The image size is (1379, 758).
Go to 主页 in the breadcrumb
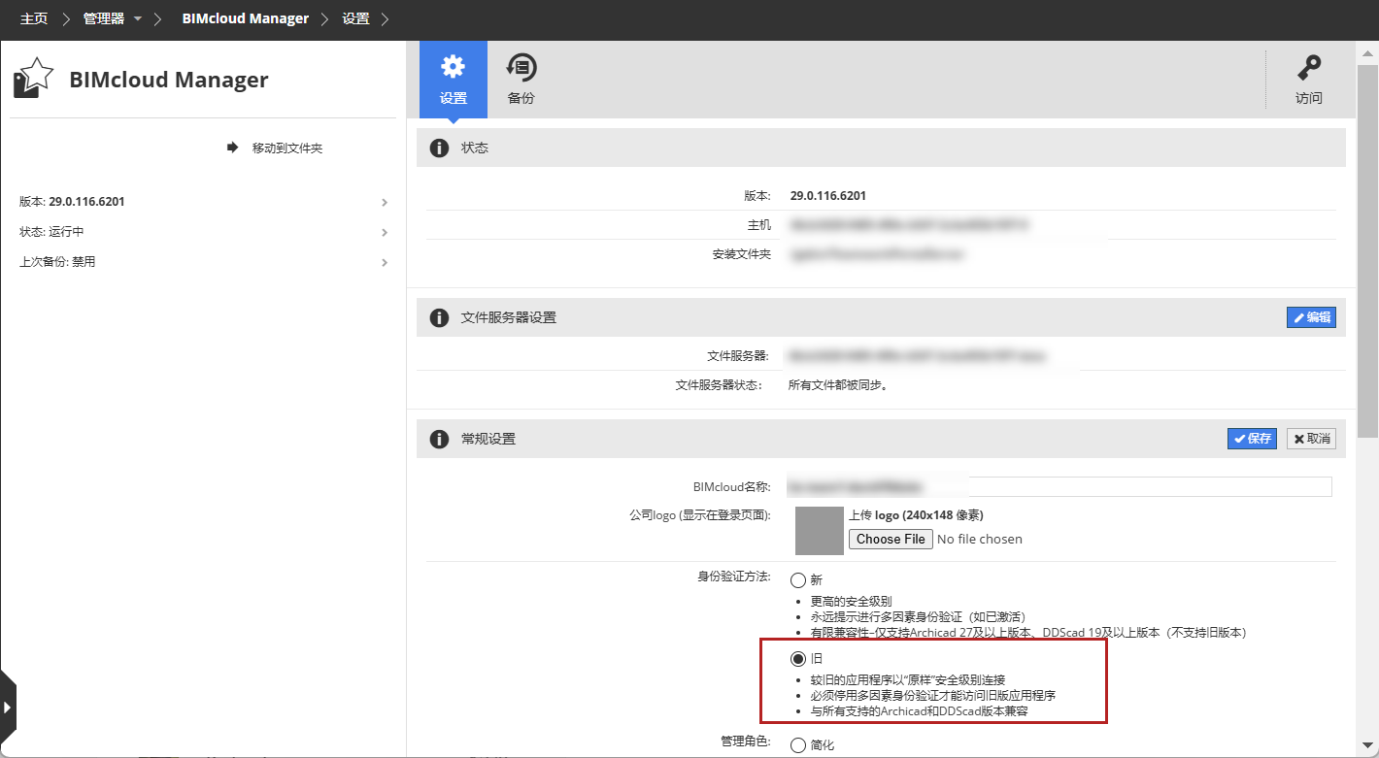(34, 19)
